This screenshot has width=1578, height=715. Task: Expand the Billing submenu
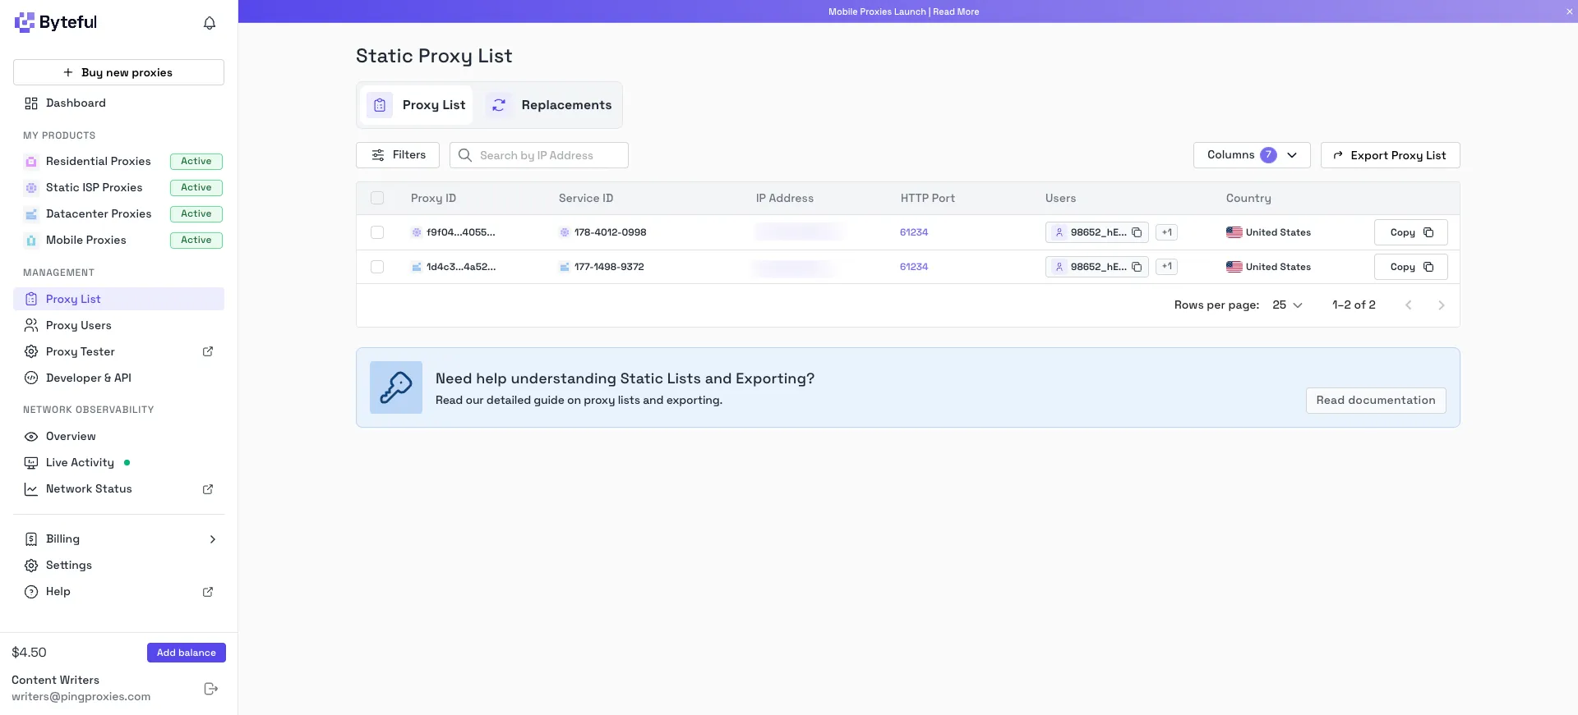(x=212, y=539)
